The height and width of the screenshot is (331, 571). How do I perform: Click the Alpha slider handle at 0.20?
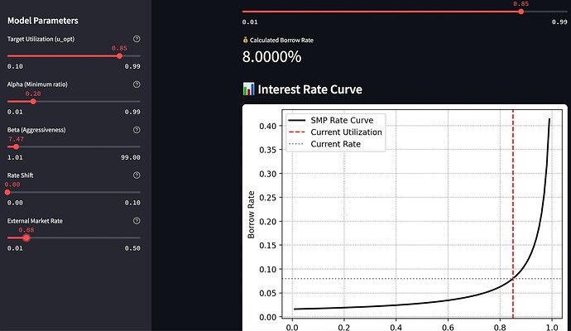pos(33,102)
